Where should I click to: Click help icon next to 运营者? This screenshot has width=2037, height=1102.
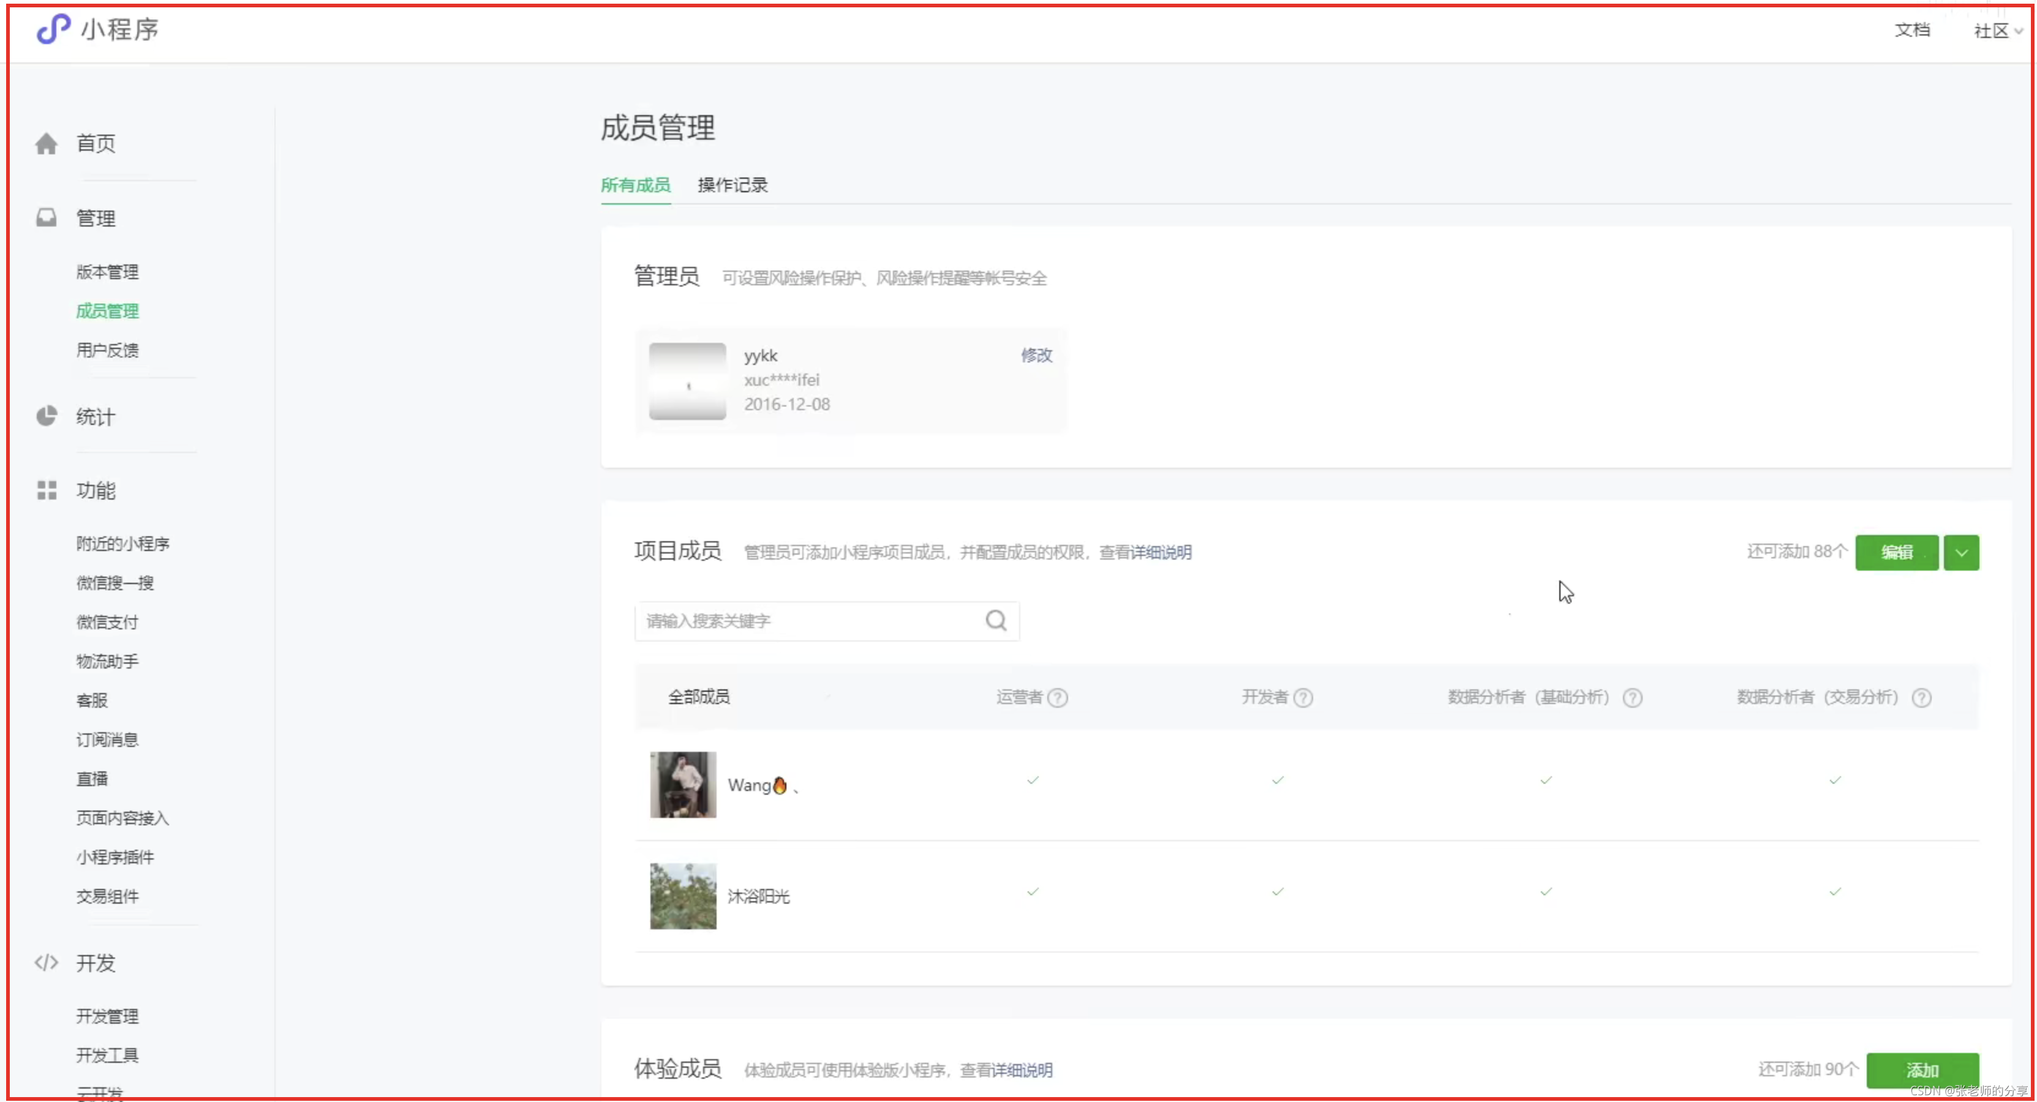click(1057, 697)
